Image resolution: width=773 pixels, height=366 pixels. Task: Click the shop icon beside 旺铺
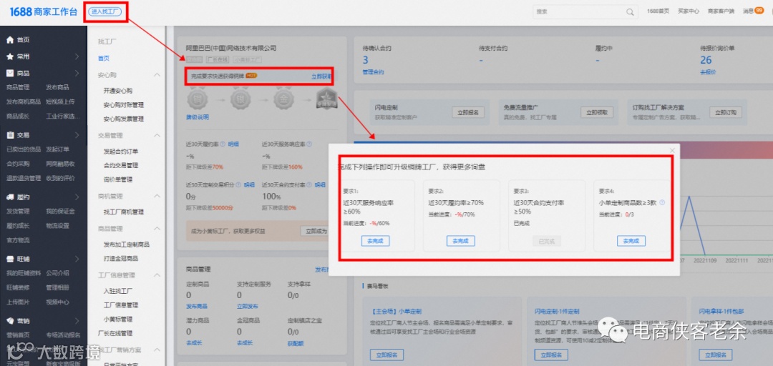[x=10, y=259]
